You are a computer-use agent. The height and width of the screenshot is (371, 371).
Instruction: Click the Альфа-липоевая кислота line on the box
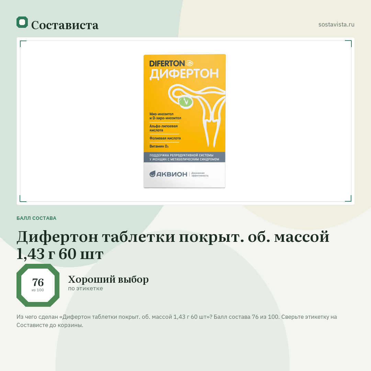[164, 128]
